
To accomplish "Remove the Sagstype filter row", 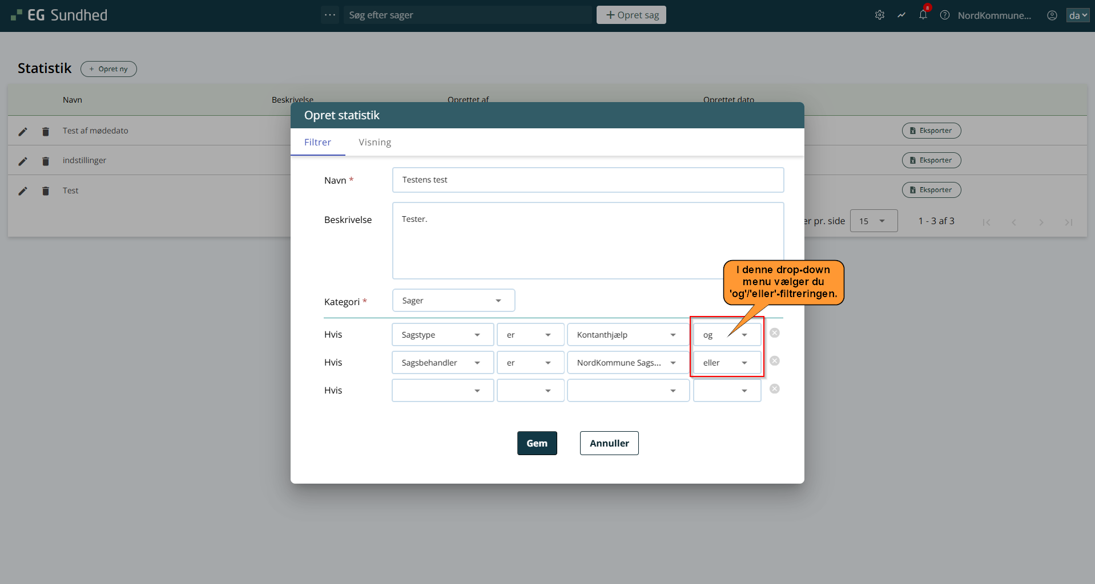I will (774, 333).
